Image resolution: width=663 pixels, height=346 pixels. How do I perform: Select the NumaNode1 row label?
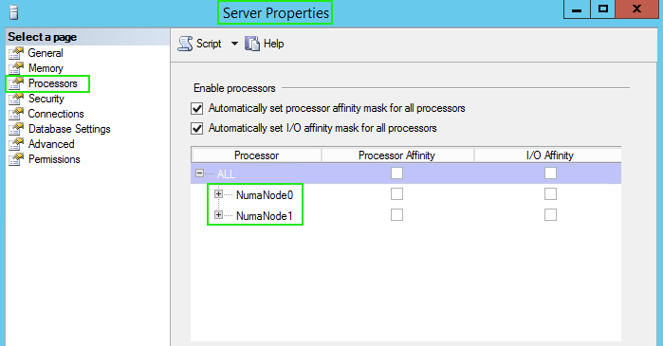[x=265, y=216]
